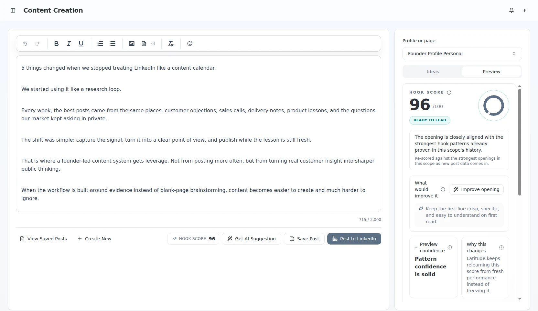Attach a document to the post

click(144, 44)
